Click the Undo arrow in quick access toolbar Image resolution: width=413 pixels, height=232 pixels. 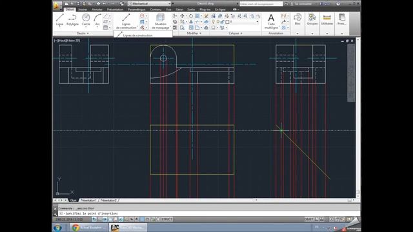[x=105, y=4]
